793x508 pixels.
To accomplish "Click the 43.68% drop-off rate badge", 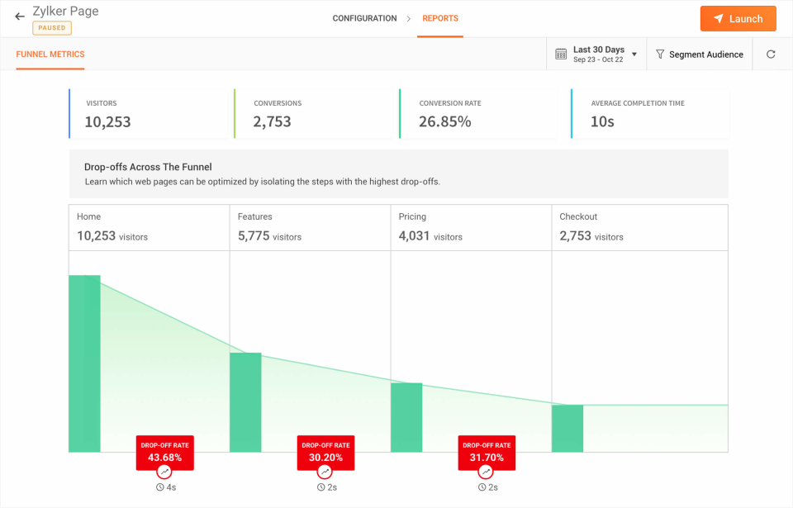I will pyautogui.click(x=164, y=452).
